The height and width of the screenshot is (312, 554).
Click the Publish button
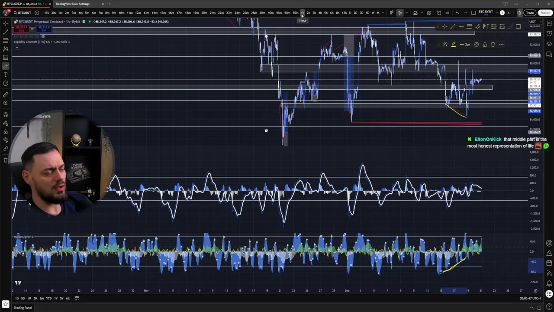point(545,13)
